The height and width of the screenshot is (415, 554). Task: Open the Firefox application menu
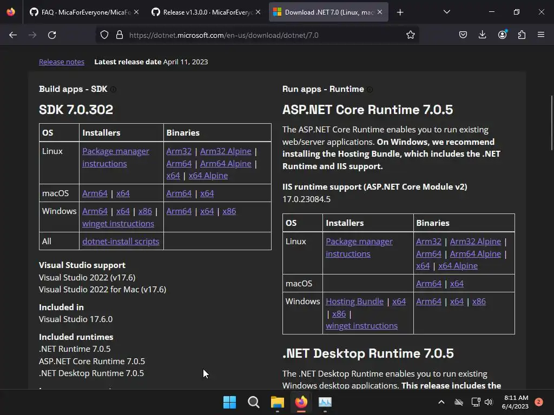[x=541, y=35]
